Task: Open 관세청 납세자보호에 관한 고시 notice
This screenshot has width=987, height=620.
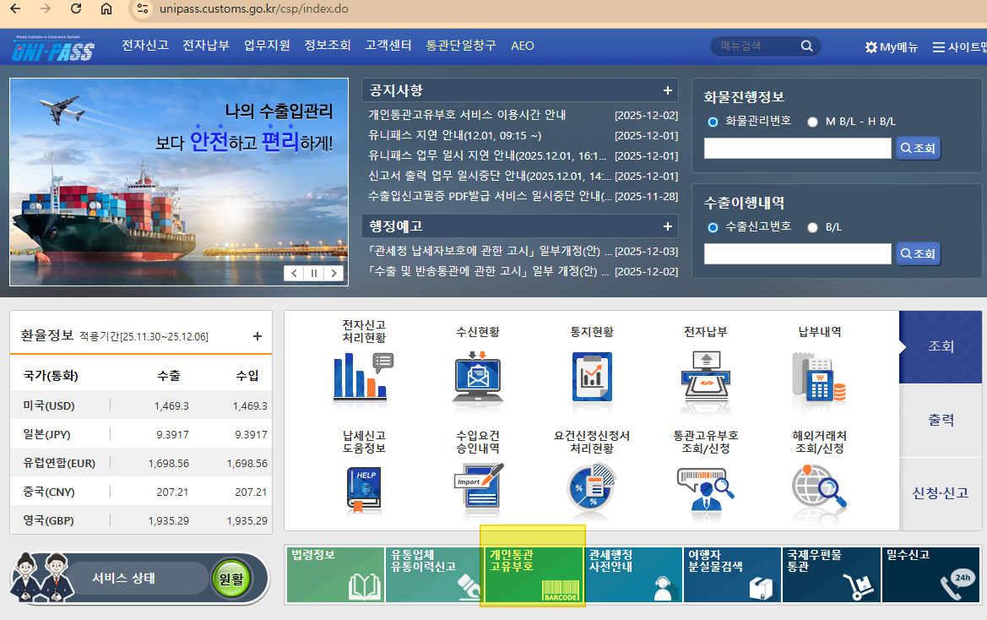Action: pyautogui.click(x=490, y=251)
